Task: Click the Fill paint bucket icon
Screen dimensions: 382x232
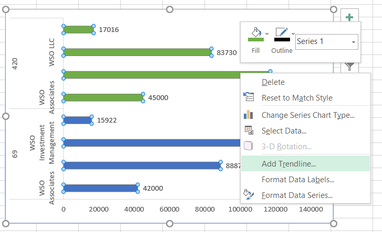Action: point(255,34)
